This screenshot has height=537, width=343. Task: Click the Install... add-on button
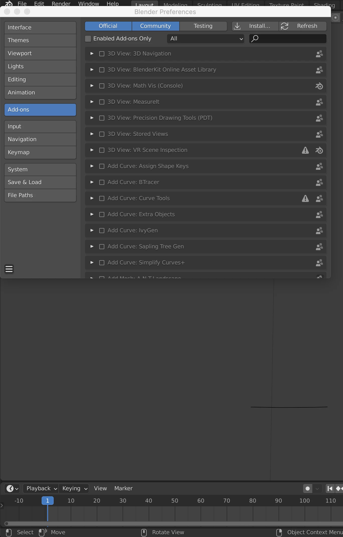point(255,26)
